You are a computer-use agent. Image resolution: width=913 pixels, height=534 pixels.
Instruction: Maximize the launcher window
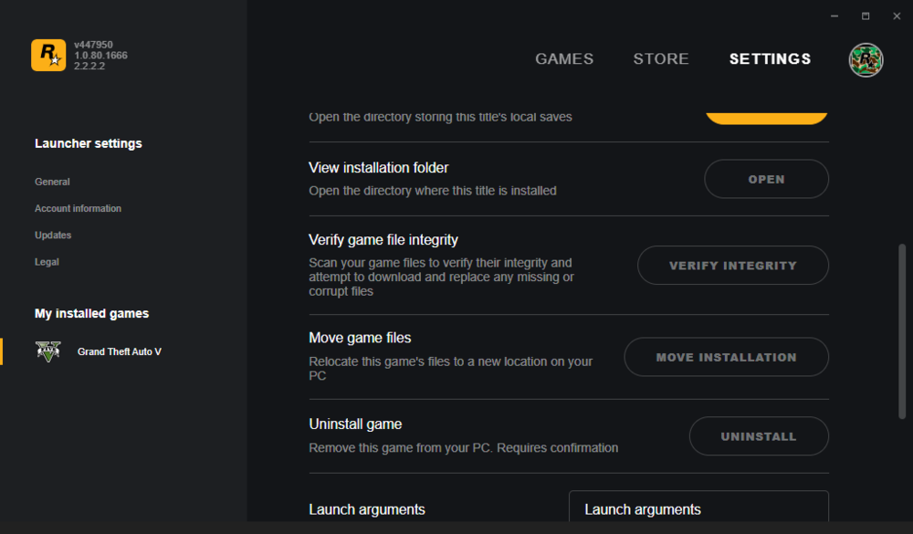click(866, 16)
